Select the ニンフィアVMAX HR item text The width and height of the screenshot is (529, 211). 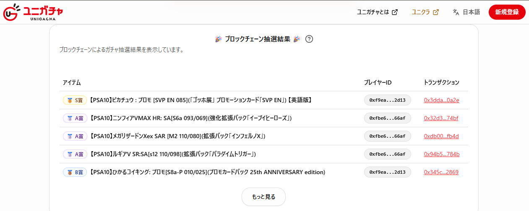point(190,118)
